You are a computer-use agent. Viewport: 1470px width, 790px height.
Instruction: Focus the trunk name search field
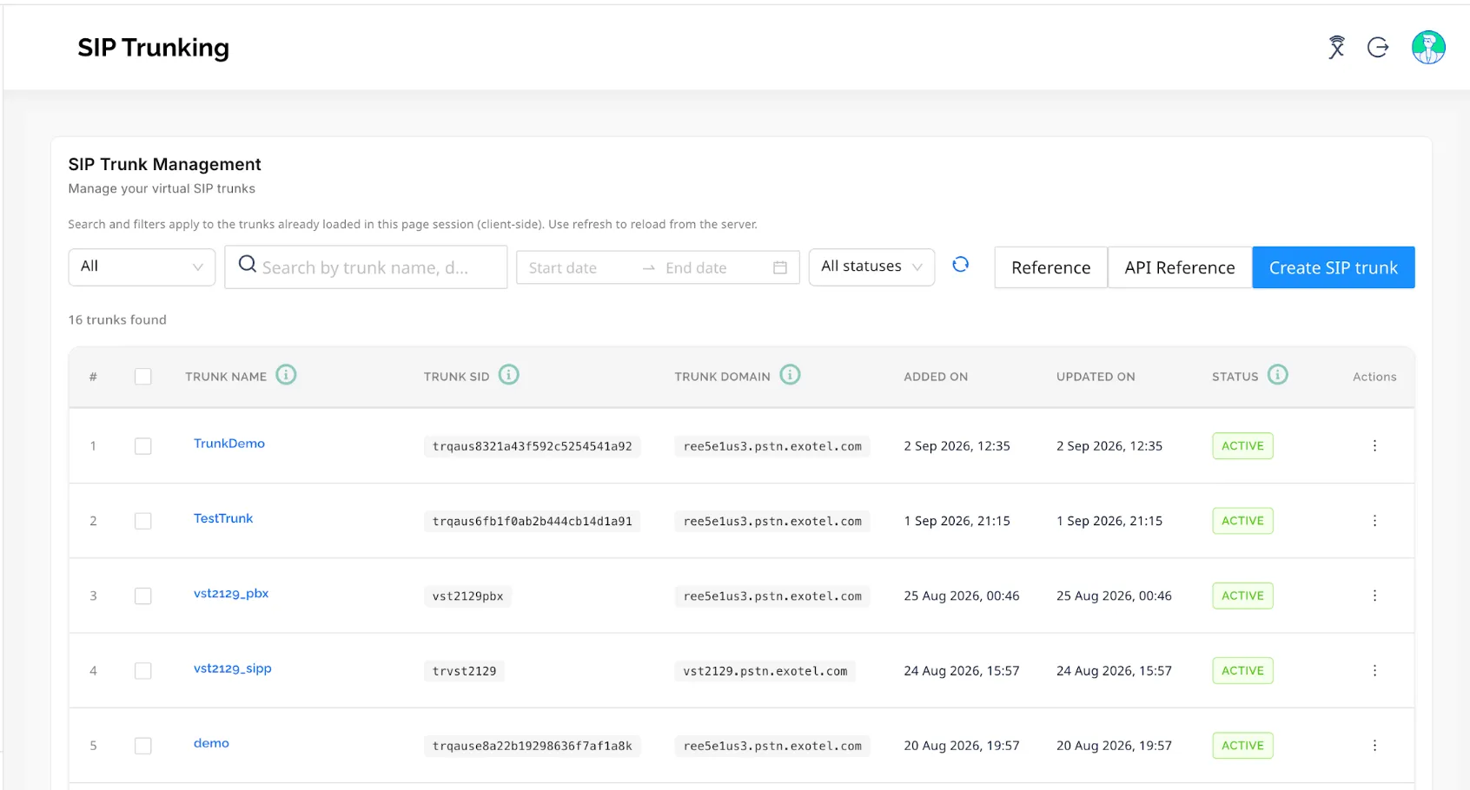coord(366,267)
